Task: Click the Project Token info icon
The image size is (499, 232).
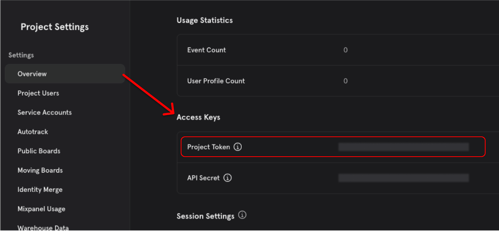Action: coord(238,147)
